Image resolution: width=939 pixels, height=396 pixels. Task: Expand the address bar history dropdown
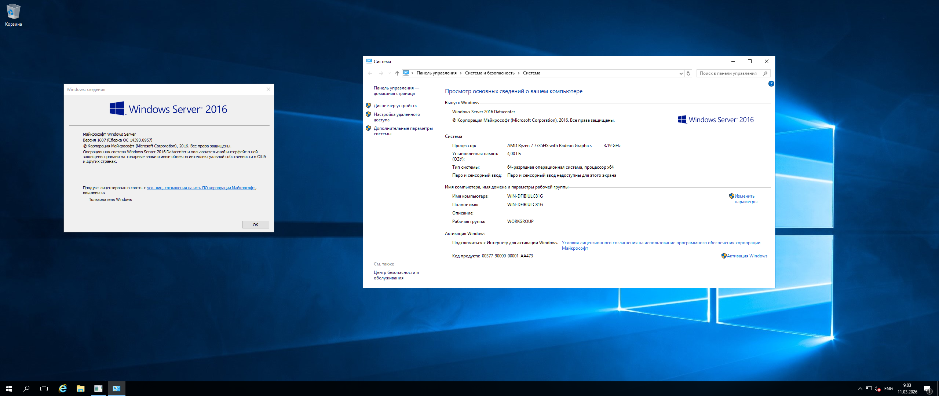click(x=681, y=73)
